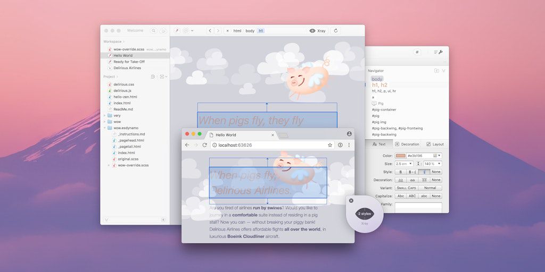Click the history clock icon in Project header

[153, 76]
